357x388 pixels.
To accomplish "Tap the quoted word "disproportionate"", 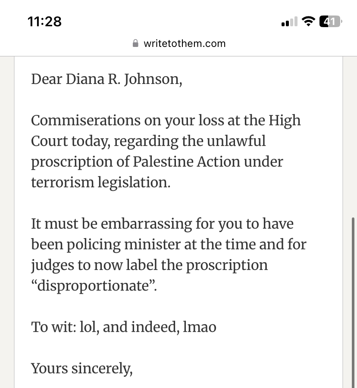I will [x=92, y=286].
